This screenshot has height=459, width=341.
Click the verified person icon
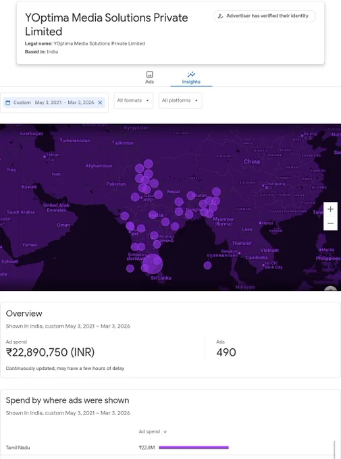coord(220,16)
